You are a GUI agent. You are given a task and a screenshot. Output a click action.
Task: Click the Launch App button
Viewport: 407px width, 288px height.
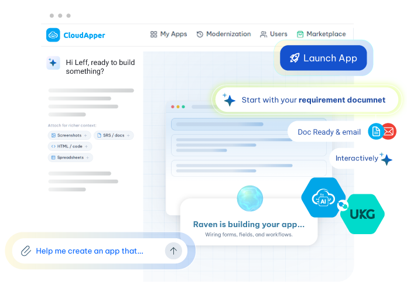tap(323, 58)
